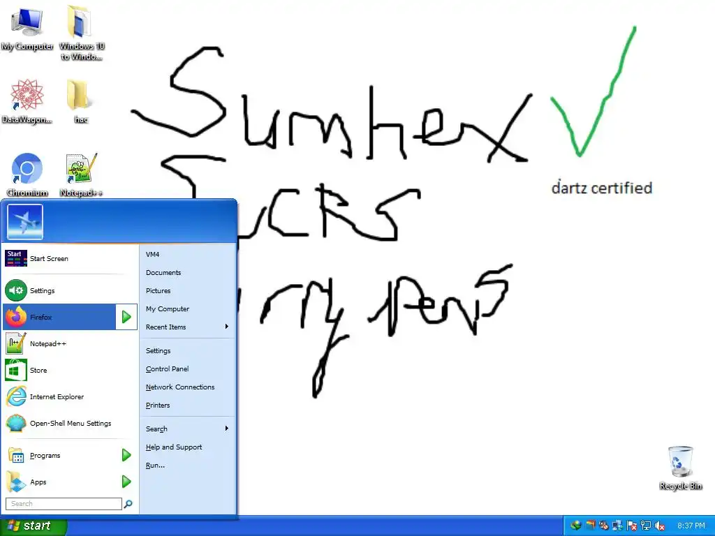Open Settings in the right Start menu column

(187, 350)
